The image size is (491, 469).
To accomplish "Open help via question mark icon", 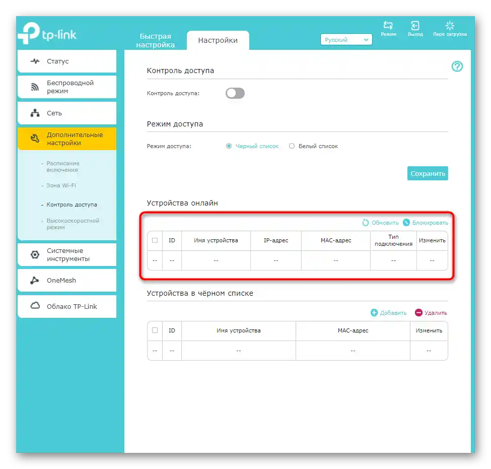I will coord(457,66).
